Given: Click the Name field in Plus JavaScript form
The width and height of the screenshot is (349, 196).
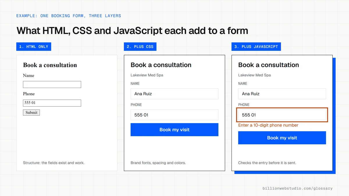Looking at the screenshot, I should tap(282, 94).
